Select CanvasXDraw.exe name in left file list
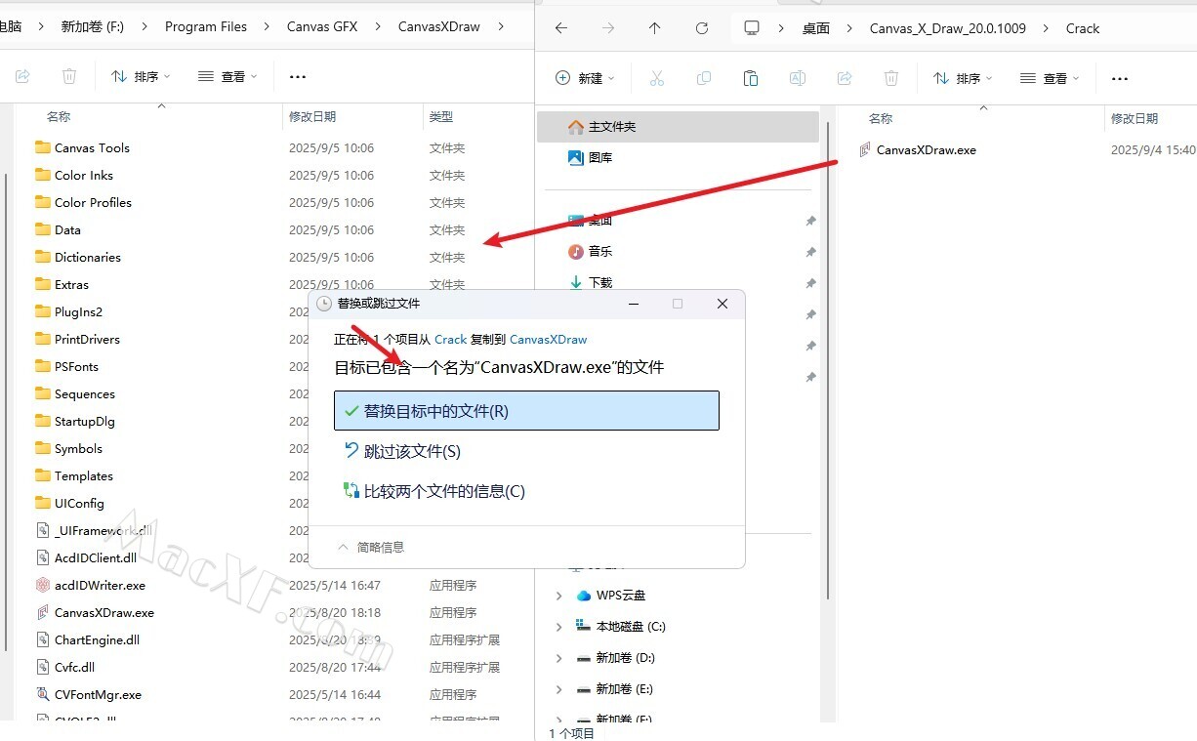Image resolution: width=1197 pixels, height=741 pixels. click(x=104, y=612)
